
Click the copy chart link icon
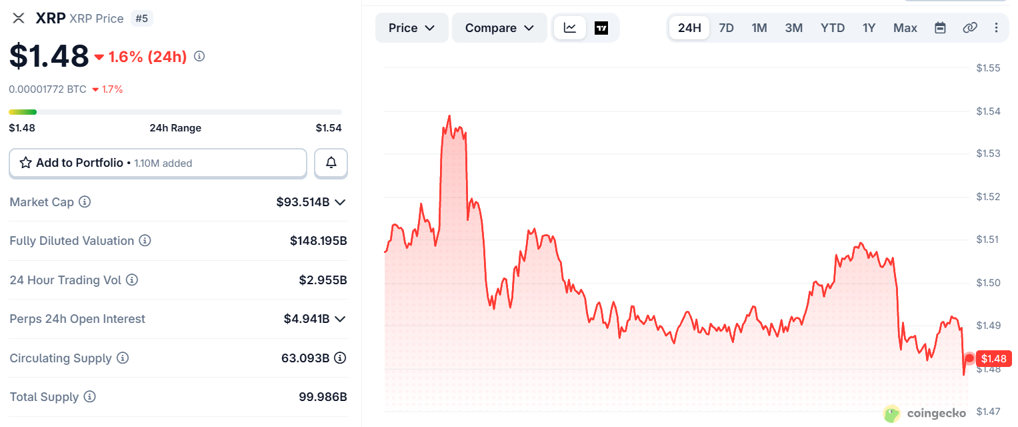point(970,28)
